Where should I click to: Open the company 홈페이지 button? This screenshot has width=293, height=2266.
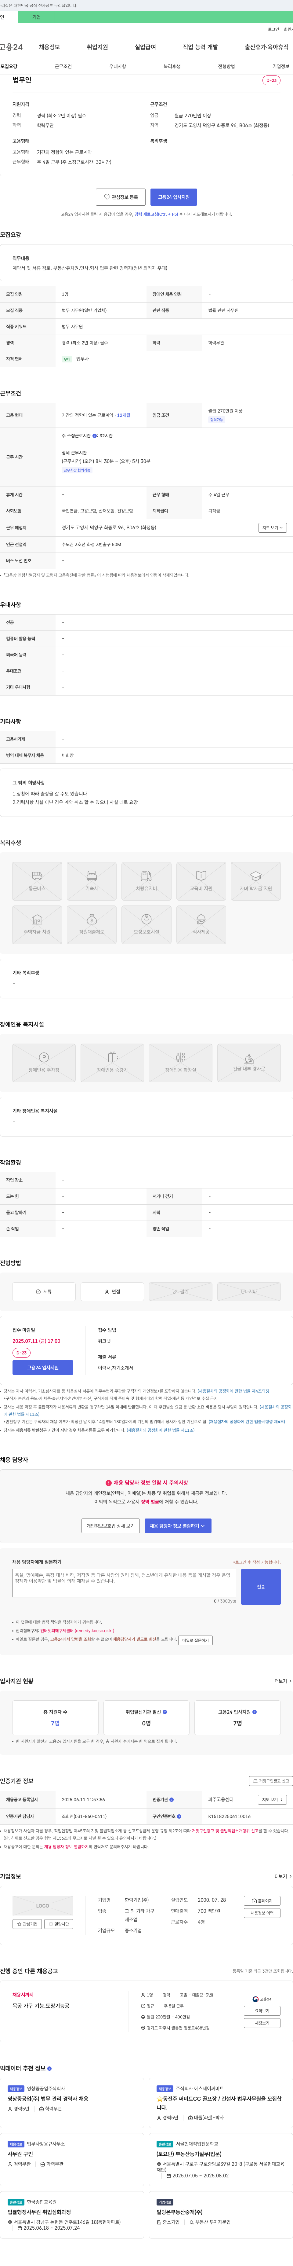click(262, 1901)
